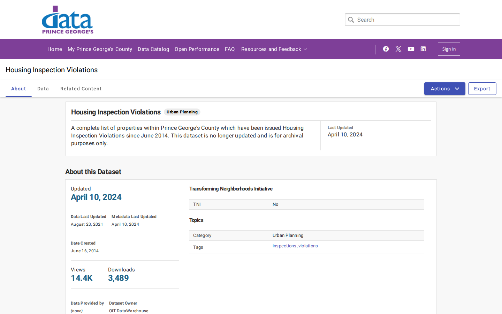Image resolution: width=502 pixels, height=314 pixels.
Task: Click the June 16, 2014 creation date
Action: click(85, 251)
